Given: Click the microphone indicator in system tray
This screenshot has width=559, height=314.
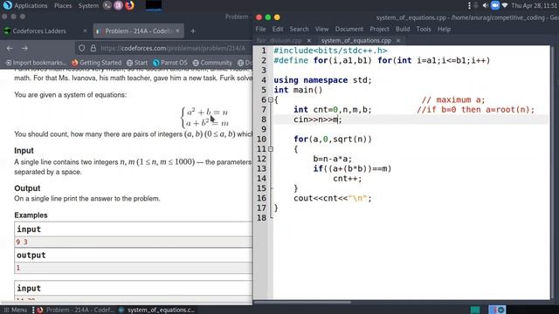Looking at the screenshot, I should pyautogui.click(x=475, y=5).
